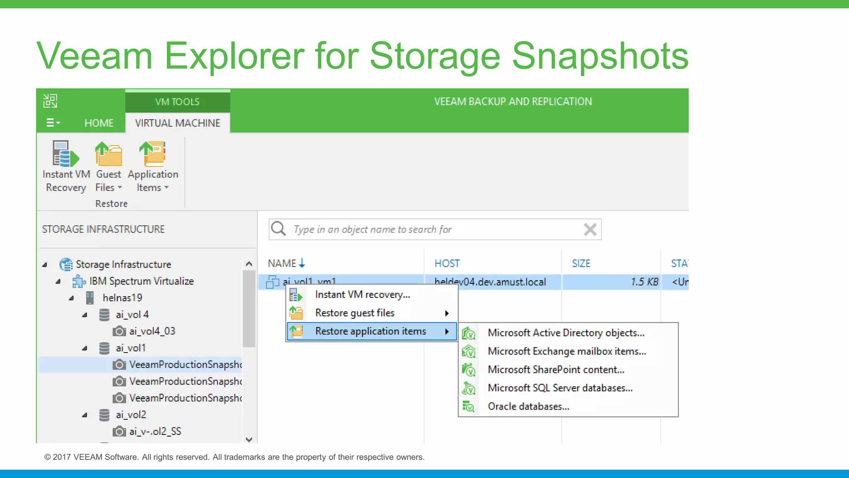Image resolution: width=849 pixels, height=478 pixels.
Task: Select Microsoft Active Directory objects...
Action: point(568,333)
